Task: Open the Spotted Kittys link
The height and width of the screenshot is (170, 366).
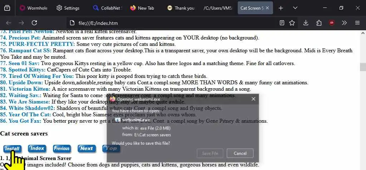Action: coord(27,70)
